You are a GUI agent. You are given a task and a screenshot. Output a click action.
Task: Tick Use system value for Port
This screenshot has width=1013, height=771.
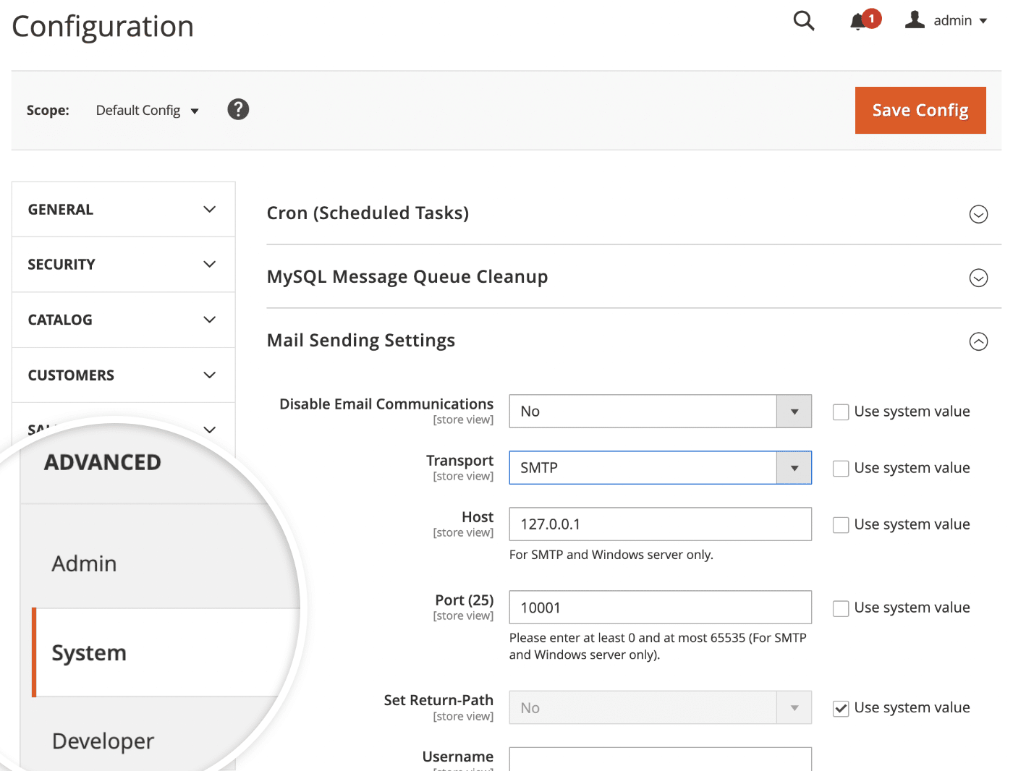pyautogui.click(x=841, y=608)
